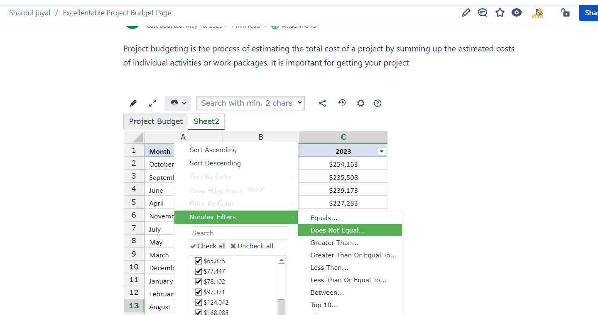598x315 pixels.
Task: Switch to the Project Budget tab
Action: pyautogui.click(x=156, y=121)
